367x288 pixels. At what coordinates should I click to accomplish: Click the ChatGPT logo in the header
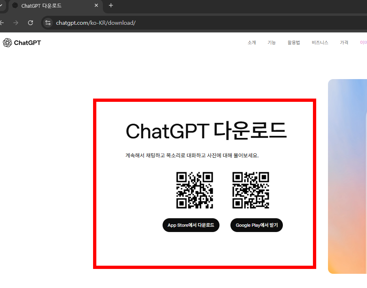(22, 43)
